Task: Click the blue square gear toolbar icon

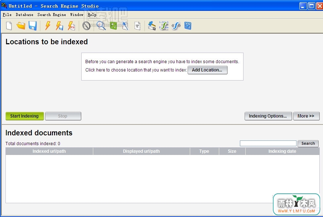Action: point(188,26)
